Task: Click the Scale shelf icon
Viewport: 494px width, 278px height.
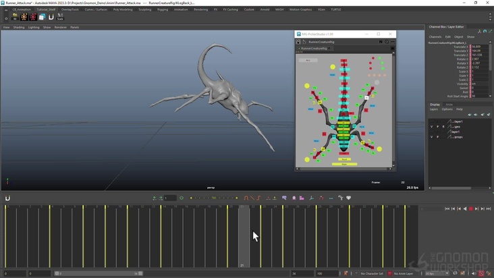Action: [60, 17]
